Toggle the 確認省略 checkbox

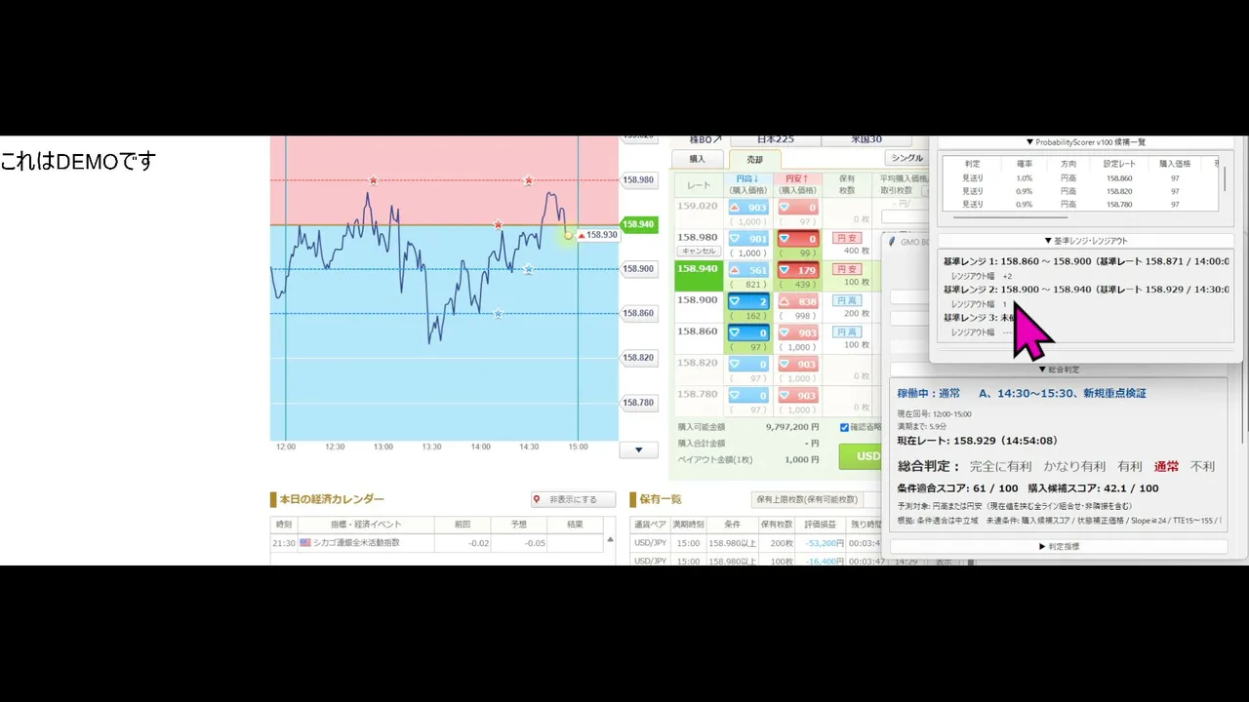pyautogui.click(x=844, y=427)
